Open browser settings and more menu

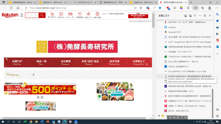pos(217,8)
